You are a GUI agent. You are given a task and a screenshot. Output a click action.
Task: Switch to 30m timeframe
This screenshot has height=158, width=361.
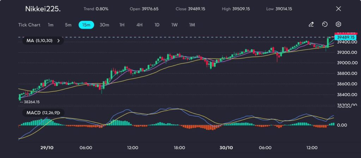coord(104,25)
